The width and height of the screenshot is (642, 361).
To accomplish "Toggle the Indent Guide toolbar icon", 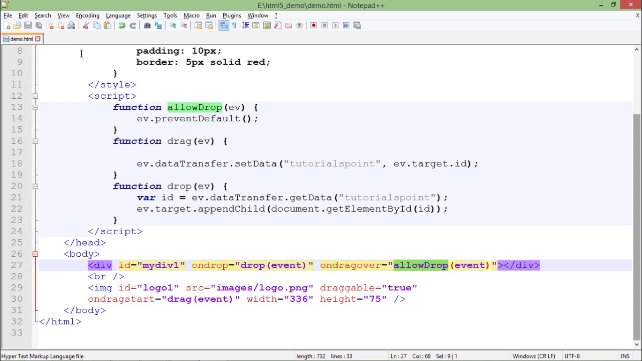I will 245,26.
